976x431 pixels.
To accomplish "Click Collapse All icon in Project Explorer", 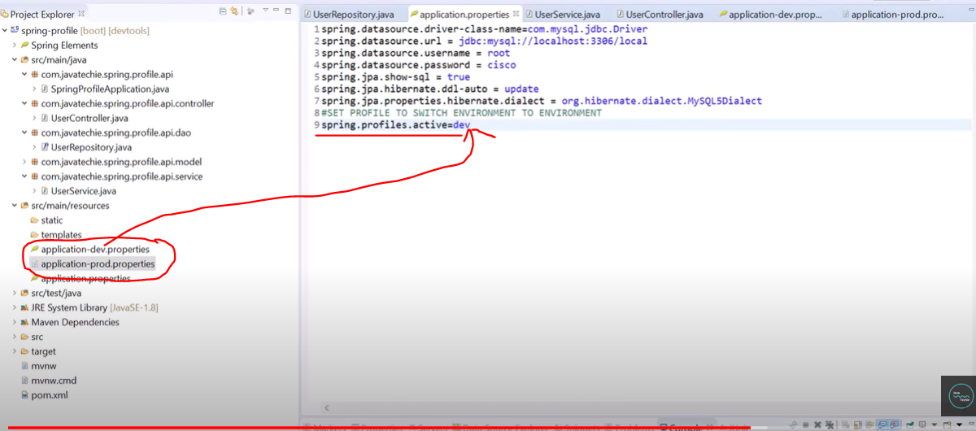I will click(224, 11).
